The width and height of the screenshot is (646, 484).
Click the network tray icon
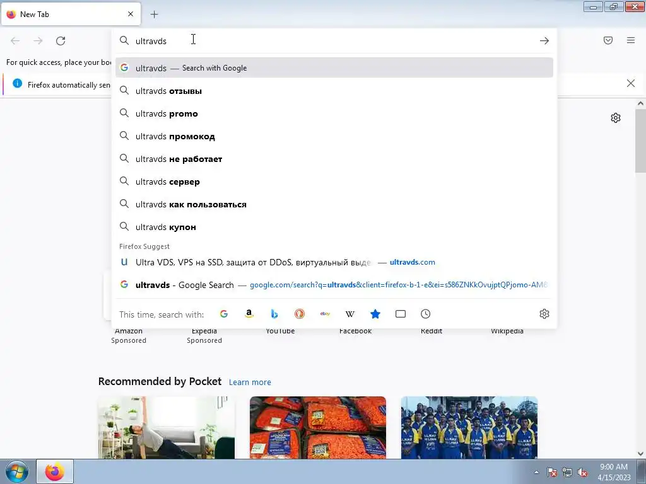pyautogui.click(x=567, y=472)
